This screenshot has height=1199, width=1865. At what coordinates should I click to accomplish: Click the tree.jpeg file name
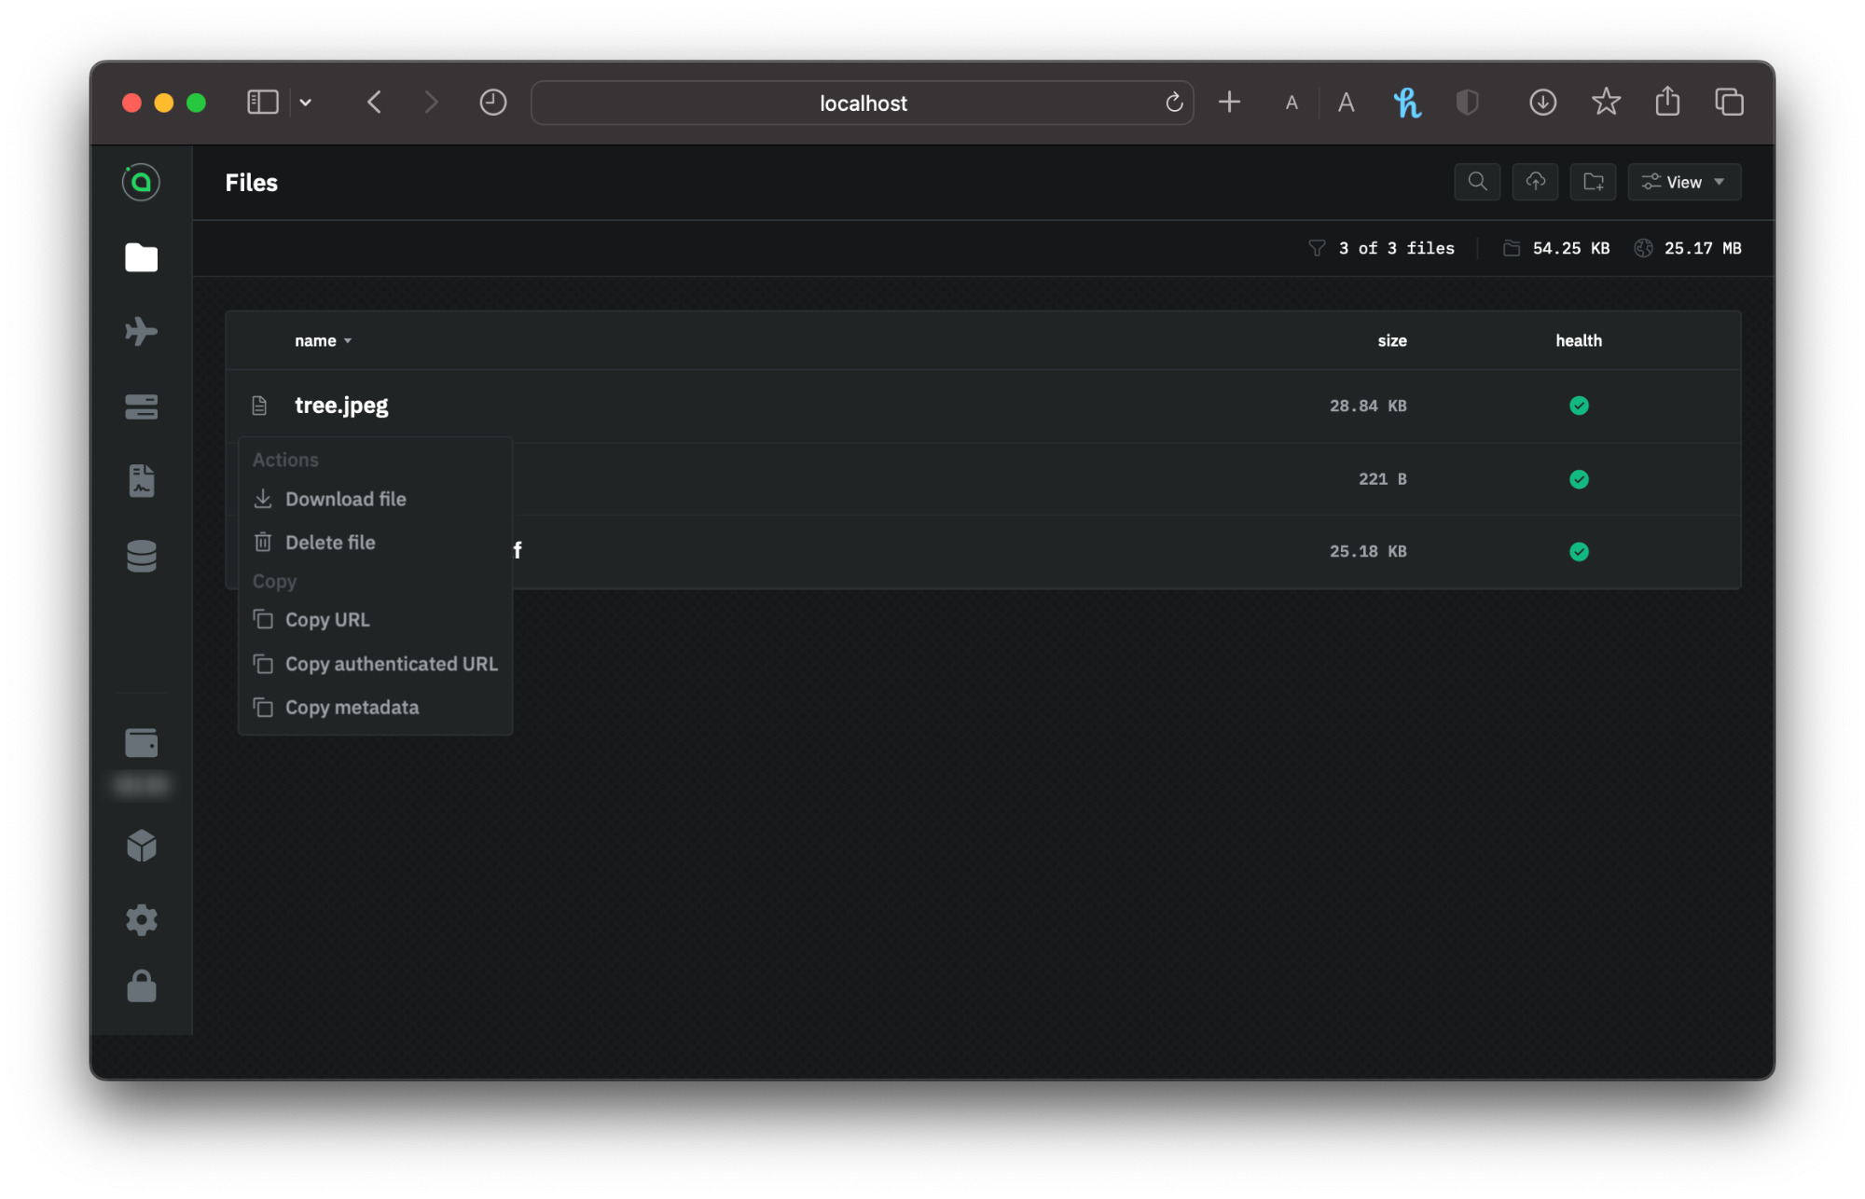[341, 406]
